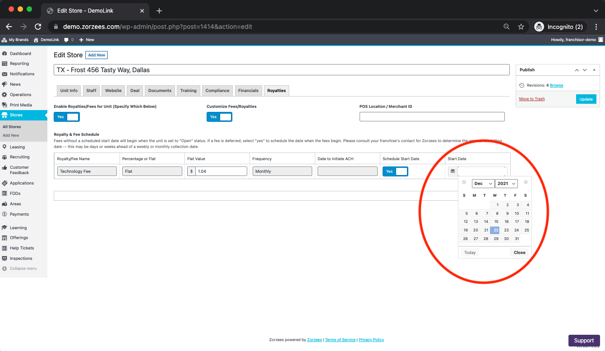Select December 22 in the datepicker
605x351 pixels.
coord(495,230)
